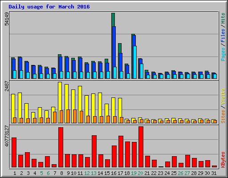The height and width of the screenshot is (178, 228).
Task: Click green weekend day label 27
Action: coord(187,173)
